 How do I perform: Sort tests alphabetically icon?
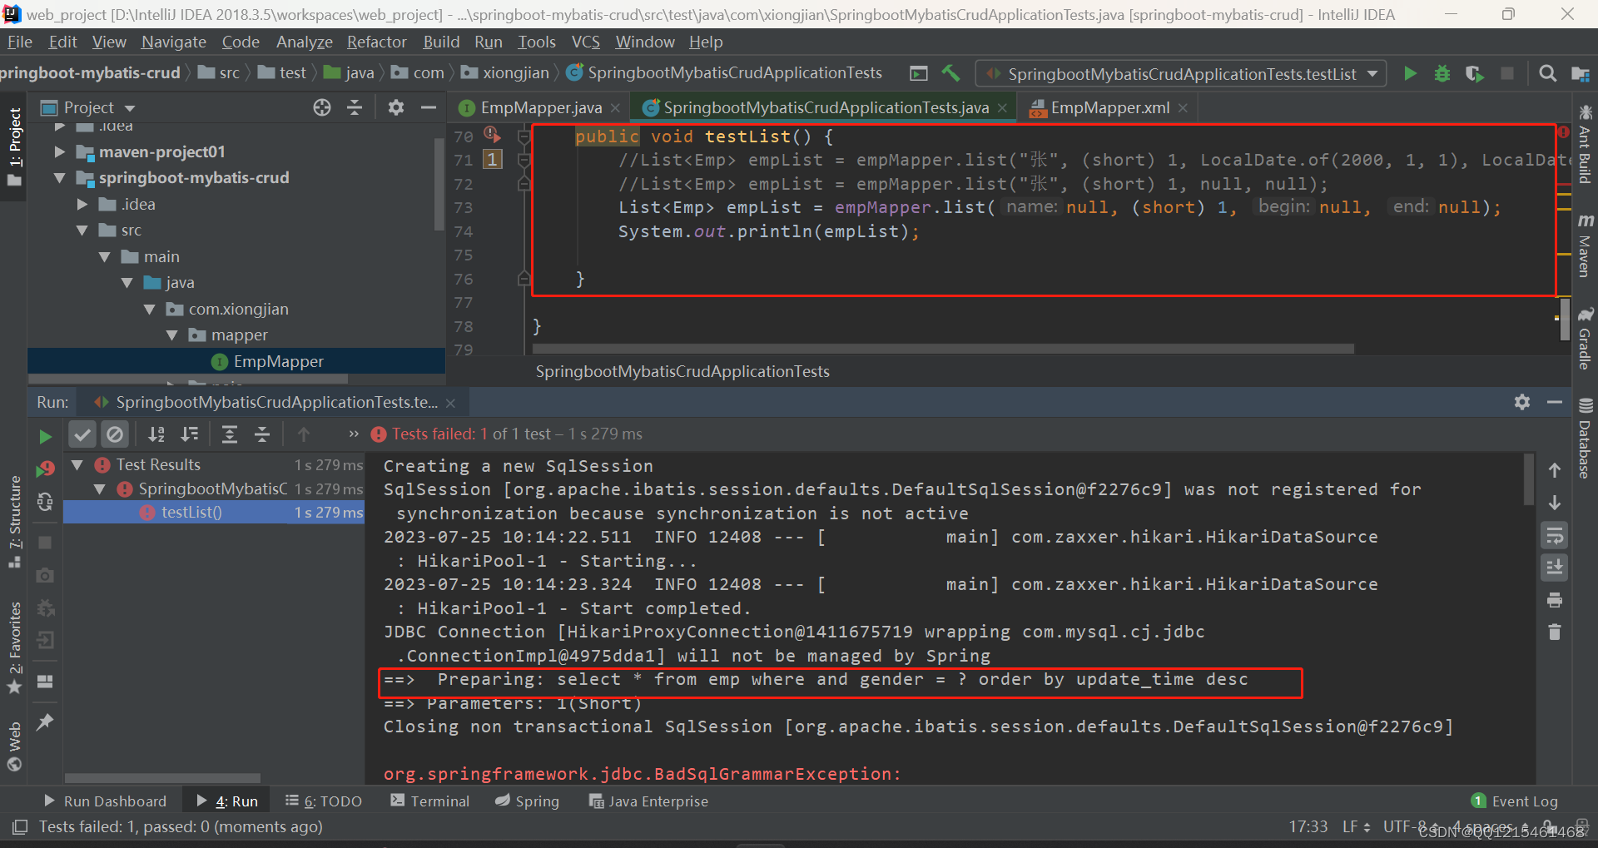pos(156,434)
